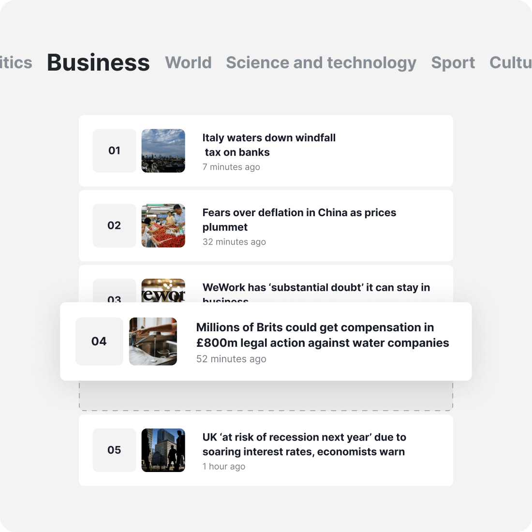The width and height of the screenshot is (532, 532).
Task: Select the Business tab heading
Action: tap(98, 62)
